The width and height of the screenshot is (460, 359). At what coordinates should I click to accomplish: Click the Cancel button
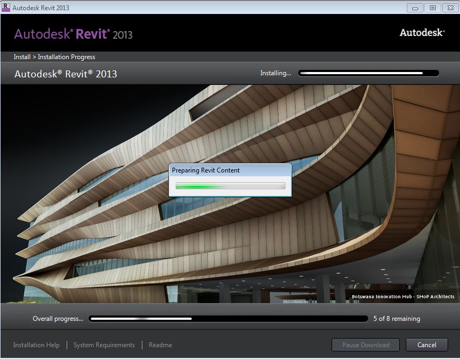point(427,344)
